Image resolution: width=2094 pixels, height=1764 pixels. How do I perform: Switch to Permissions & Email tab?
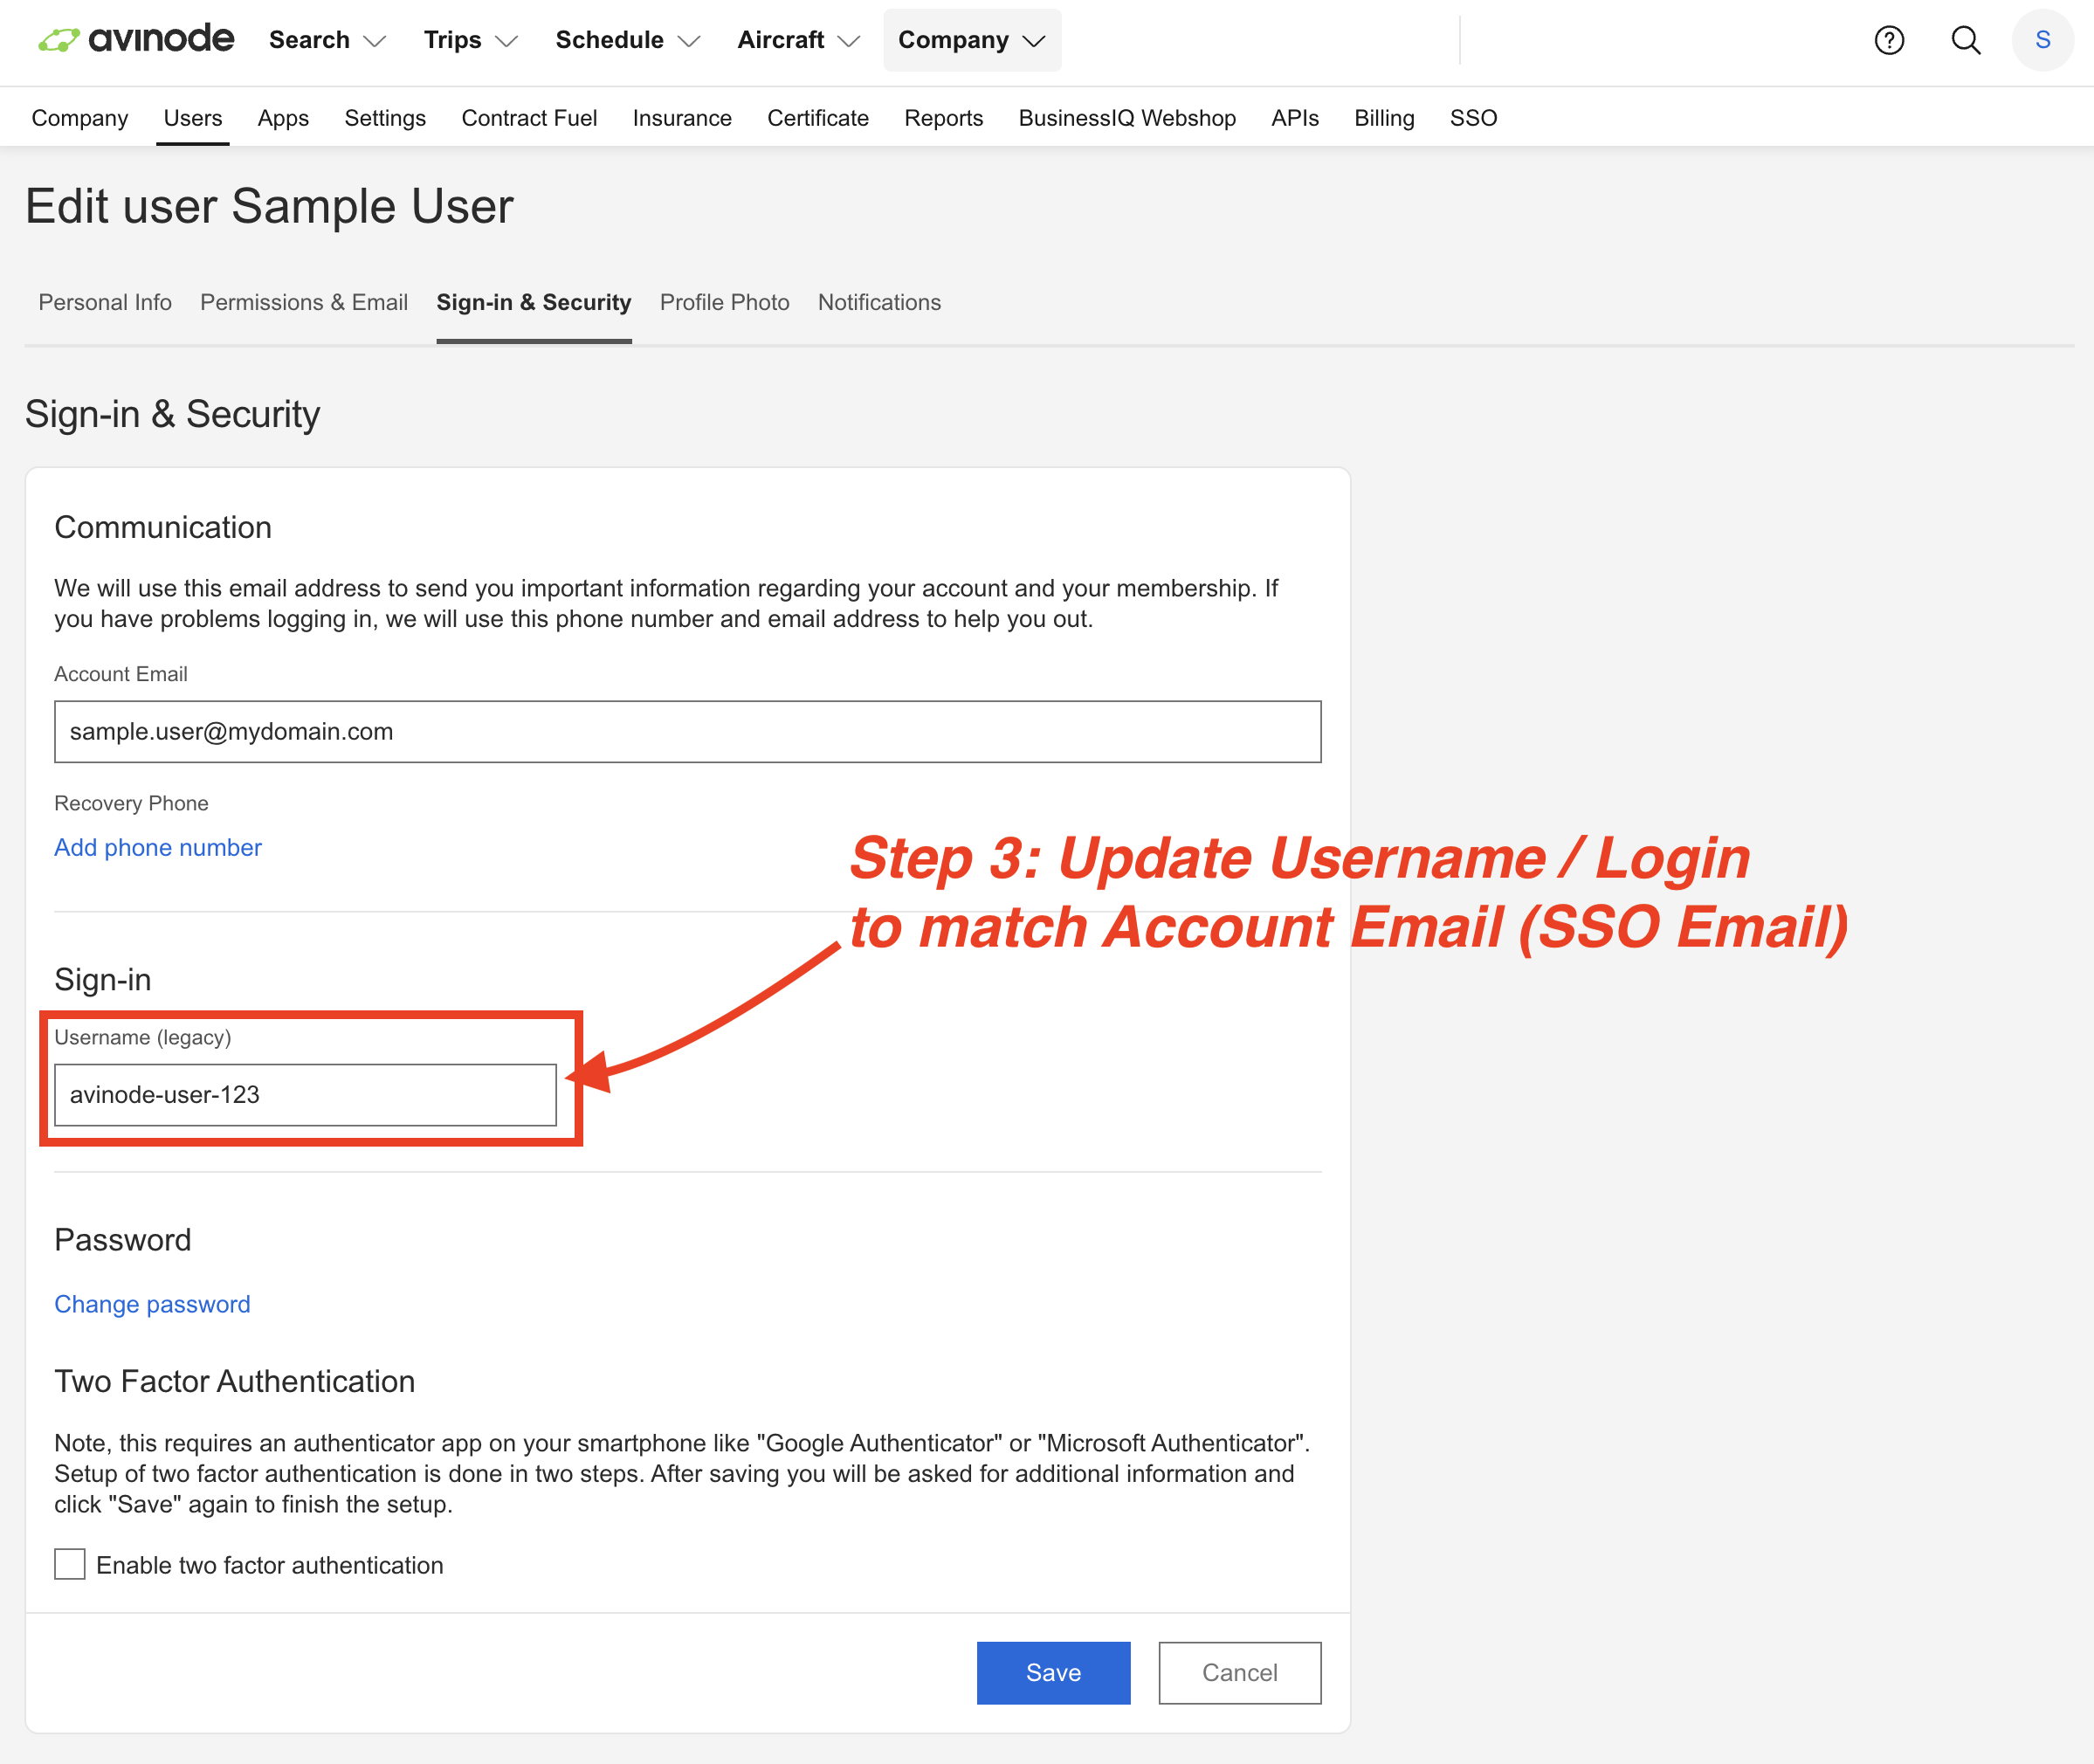(304, 302)
